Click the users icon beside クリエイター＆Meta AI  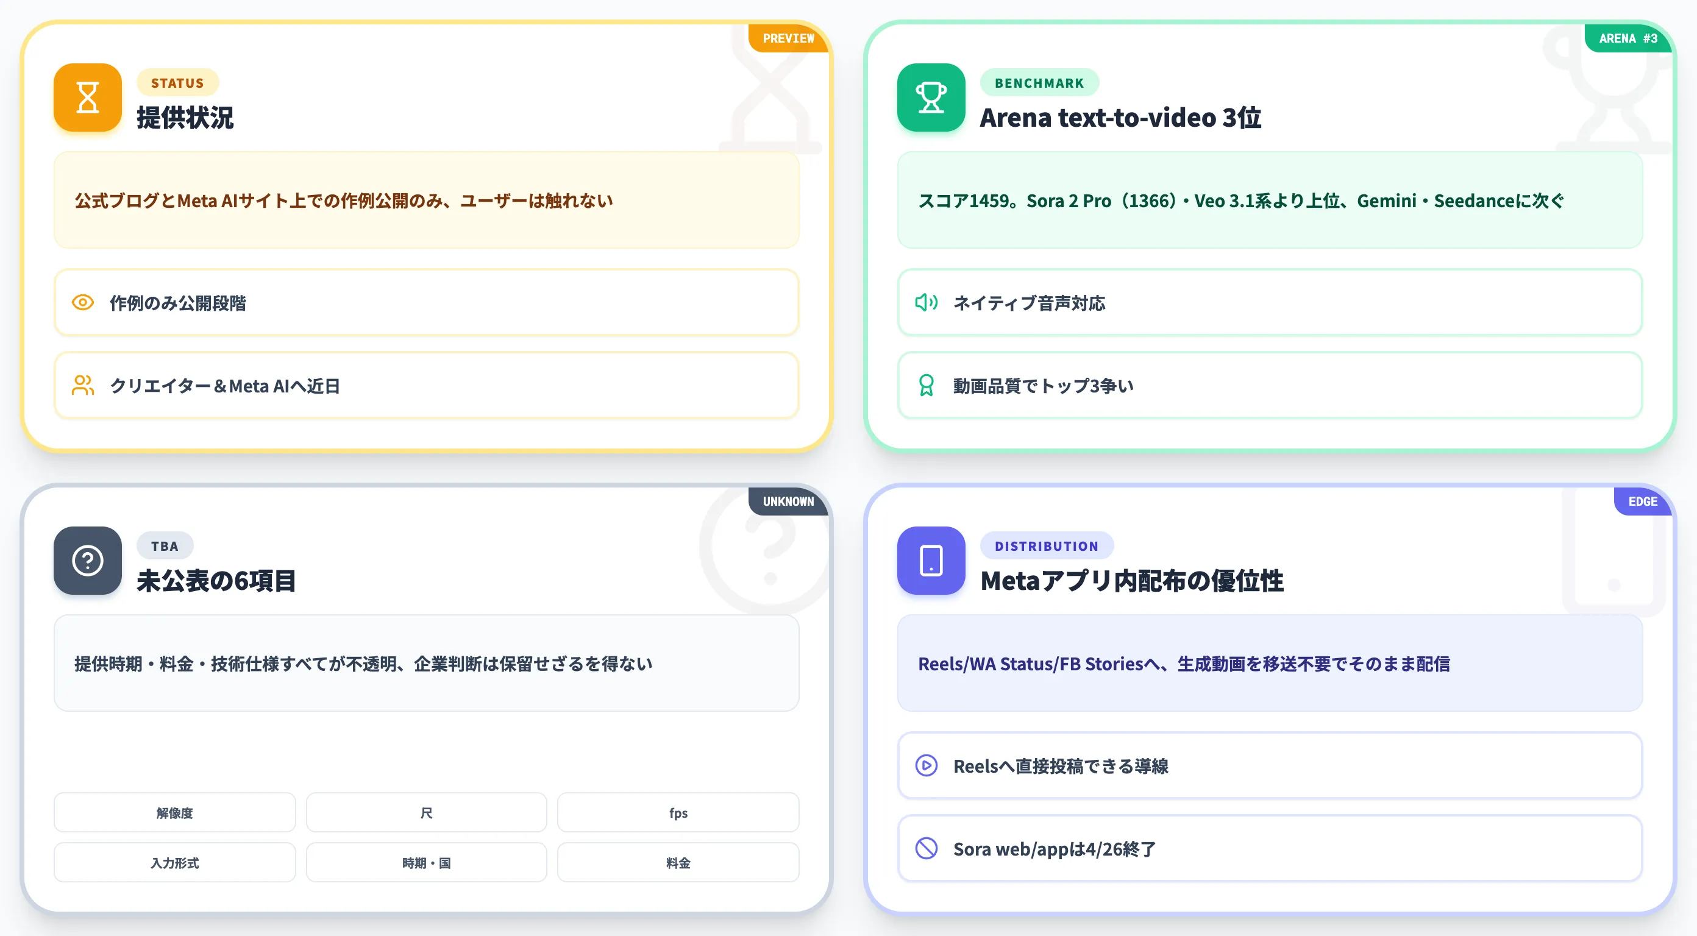point(83,385)
